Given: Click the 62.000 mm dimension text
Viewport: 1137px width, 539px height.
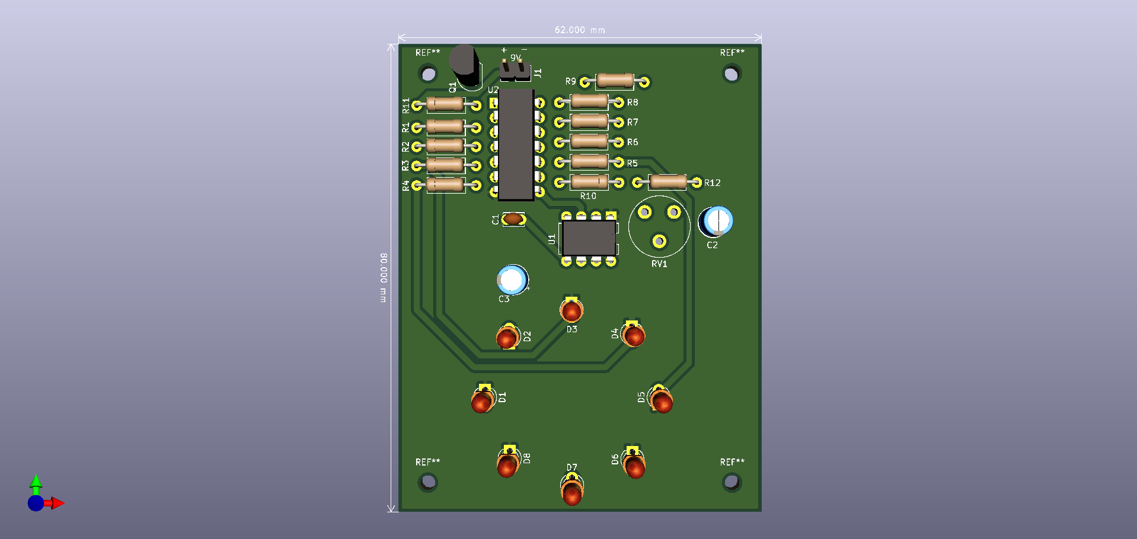Looking at the screenshot, I should tap(580, 30).
